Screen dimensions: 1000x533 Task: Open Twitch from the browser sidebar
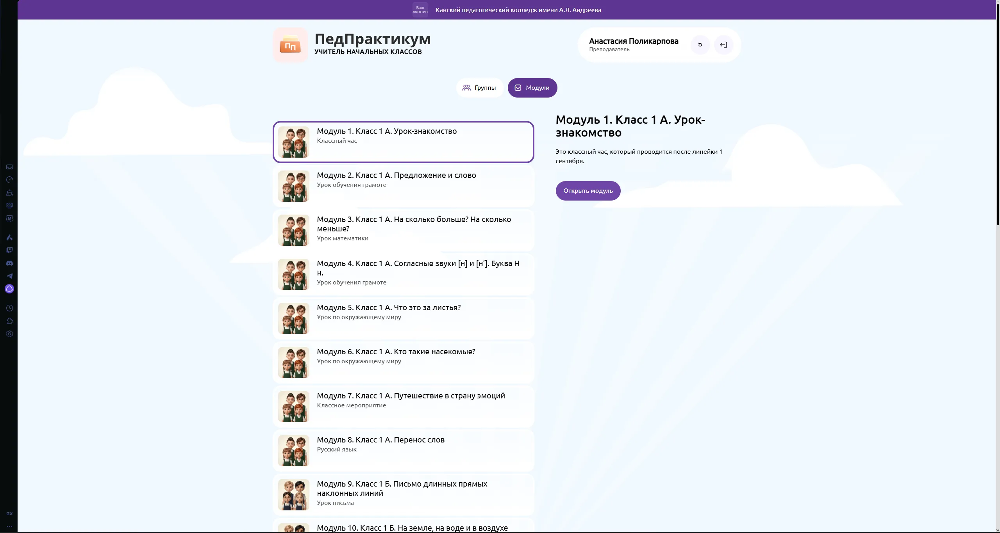click(x=9, y=250)
